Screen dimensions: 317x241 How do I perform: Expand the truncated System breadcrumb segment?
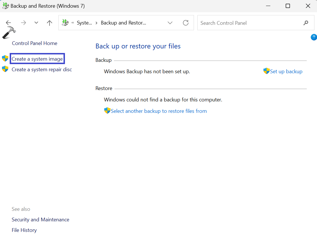click(x=85, y=23)
